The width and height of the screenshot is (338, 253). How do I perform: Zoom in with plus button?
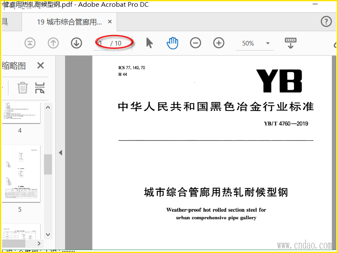pos(218,43)
